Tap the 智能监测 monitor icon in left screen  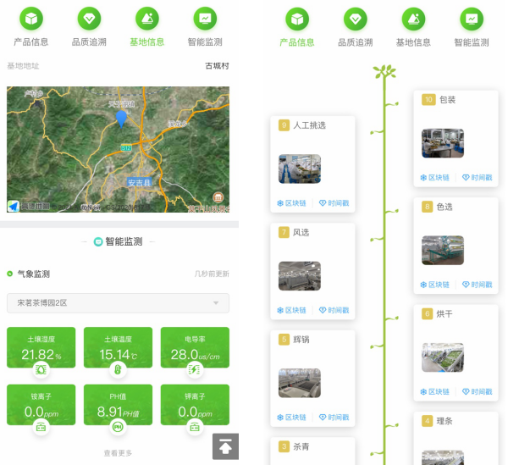[x=205, y=19]
